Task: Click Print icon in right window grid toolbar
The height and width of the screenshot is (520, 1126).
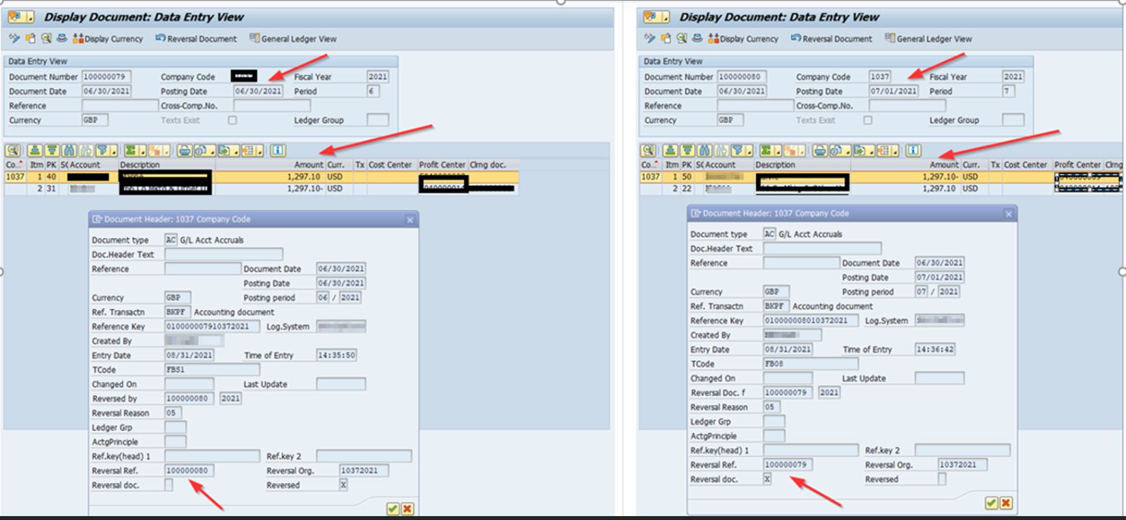Action: [x=819, y=151]
